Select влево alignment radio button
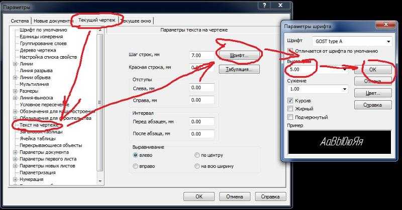The height and width of the screenshot is (210, 402). [136, 155]
